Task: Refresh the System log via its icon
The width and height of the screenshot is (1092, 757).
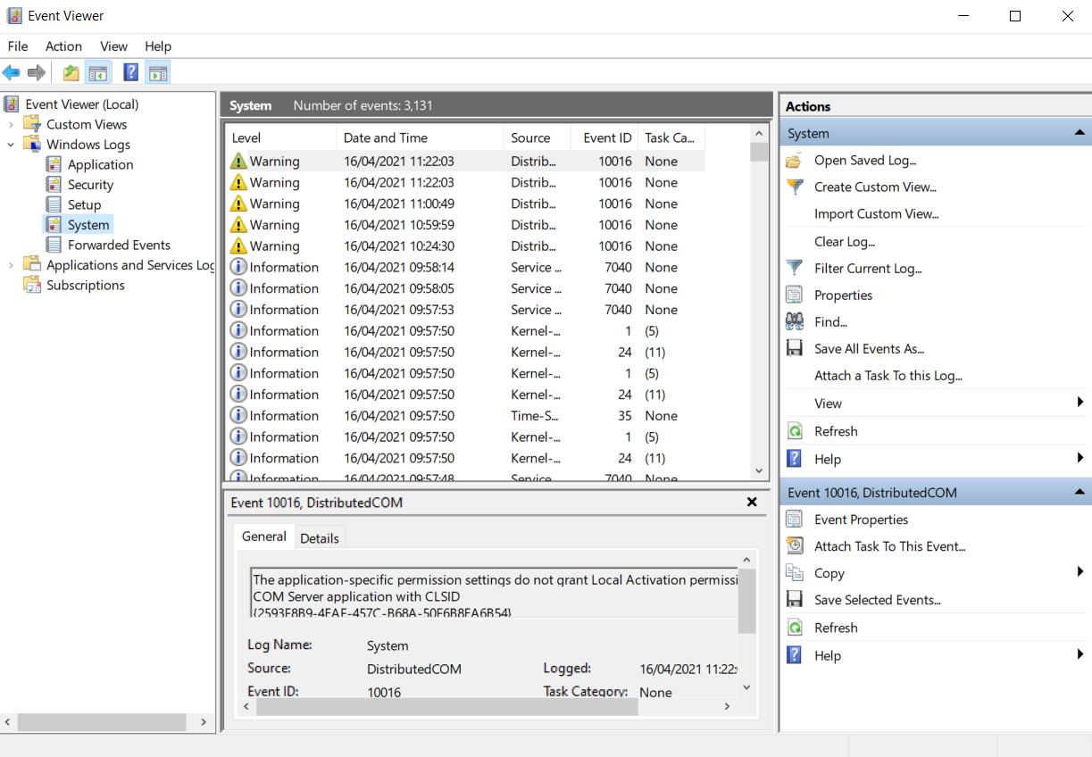Action: point(794,431)
